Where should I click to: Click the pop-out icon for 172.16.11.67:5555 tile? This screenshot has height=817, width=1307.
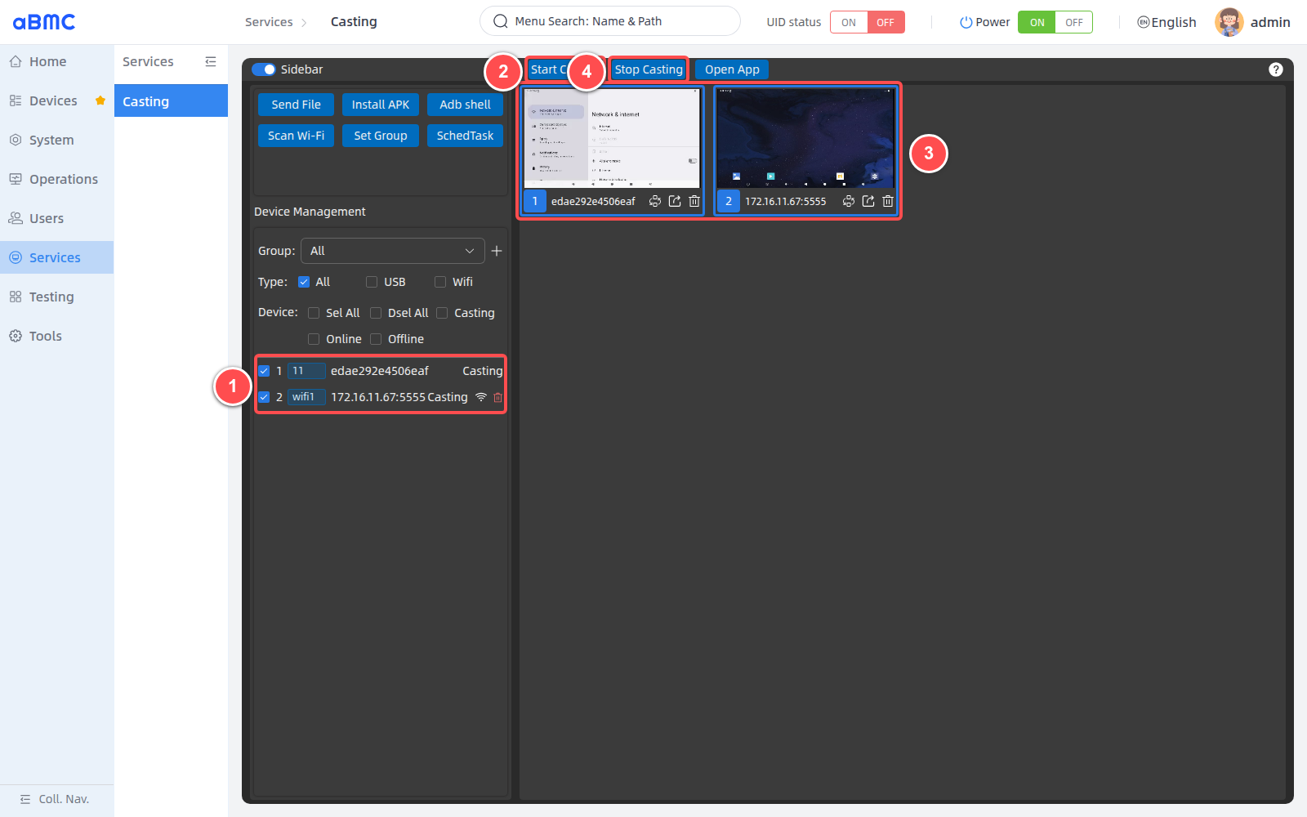[868, 201]
